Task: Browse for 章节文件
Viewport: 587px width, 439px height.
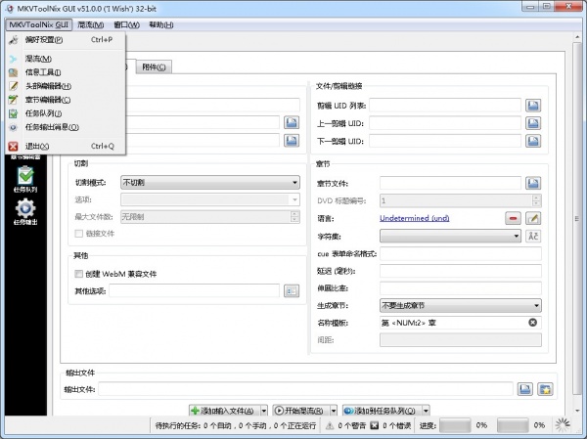Action: pyautogui.click(x=533, y=183)
